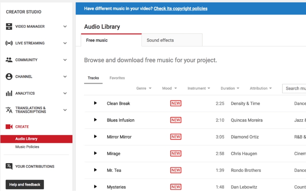Click the Your Contributions label

click(35, 167)
